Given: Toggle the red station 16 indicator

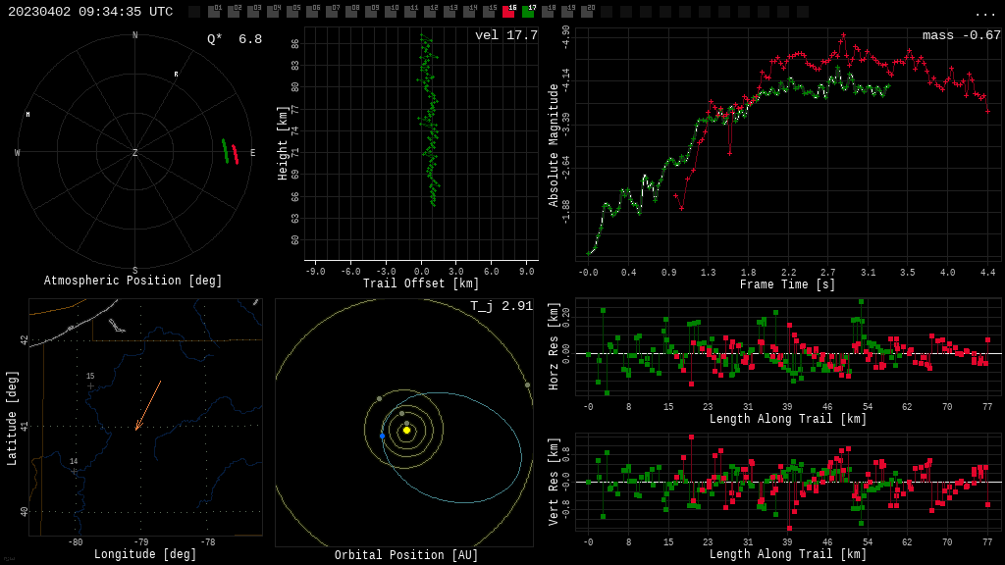Looking at the screenshot, I should pos(509,11).
